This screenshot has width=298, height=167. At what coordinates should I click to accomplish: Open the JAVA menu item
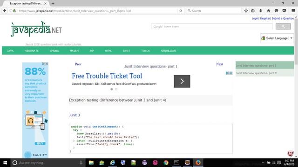[10, 51]
